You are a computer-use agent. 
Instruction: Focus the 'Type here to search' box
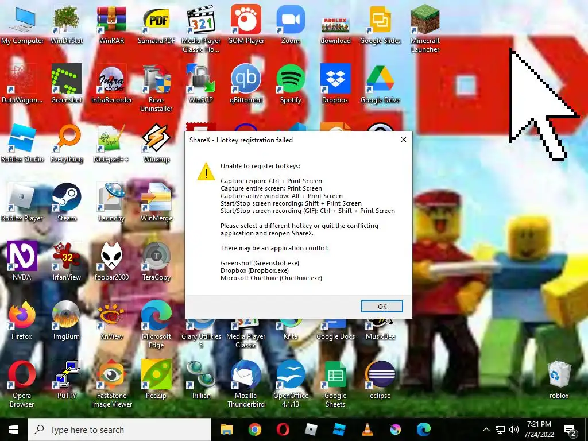click(x=119, y=430)
